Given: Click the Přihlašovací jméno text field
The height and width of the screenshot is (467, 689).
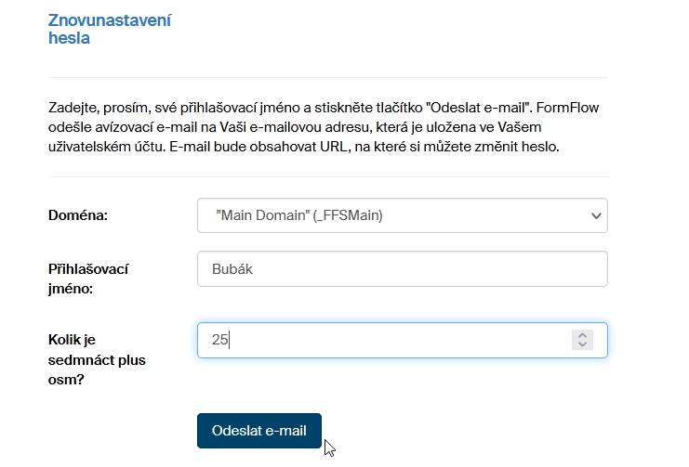Looking at the screenshot, I should 402,269.
